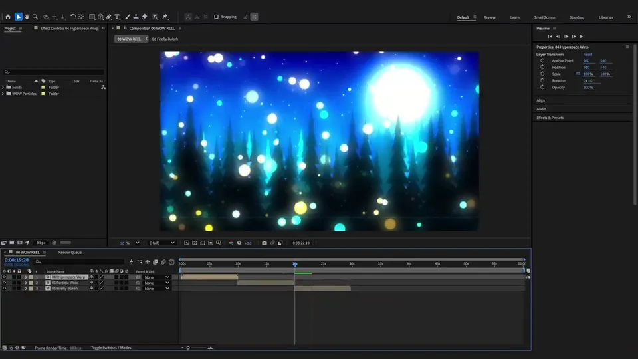Toggle the Scale constrain proportions link
The image size is (638, 359).
coord(578,74)
